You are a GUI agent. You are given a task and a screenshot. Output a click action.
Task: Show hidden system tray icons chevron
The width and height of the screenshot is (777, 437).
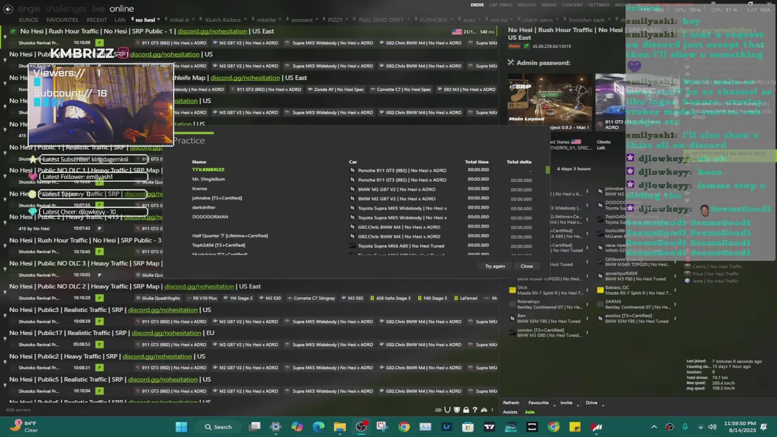pyautogui.click(x=654, y=427)
